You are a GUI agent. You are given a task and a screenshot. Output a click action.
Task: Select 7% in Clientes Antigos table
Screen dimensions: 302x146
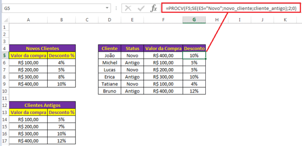pyautogui.click(x=61, y=127)
